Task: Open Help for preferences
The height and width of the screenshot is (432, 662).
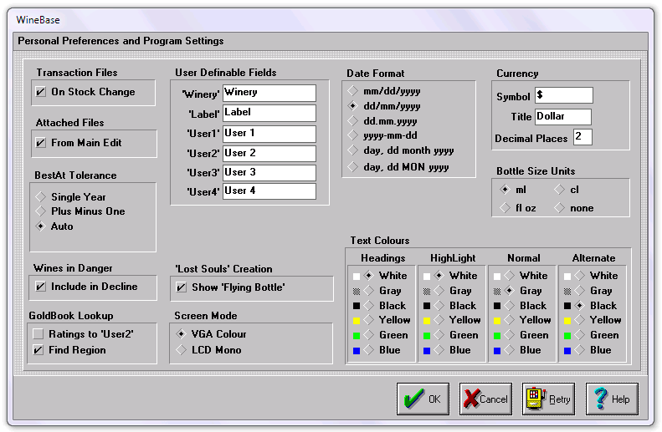Action: click(x=612, y=399)
